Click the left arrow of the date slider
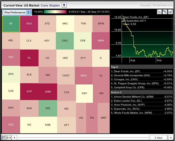The image size is (175, 141). [x=15, y=138]
